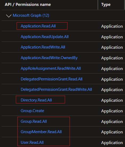Open the GroupMember.Read.All permission
125x147 pixels.
(41, 132)
